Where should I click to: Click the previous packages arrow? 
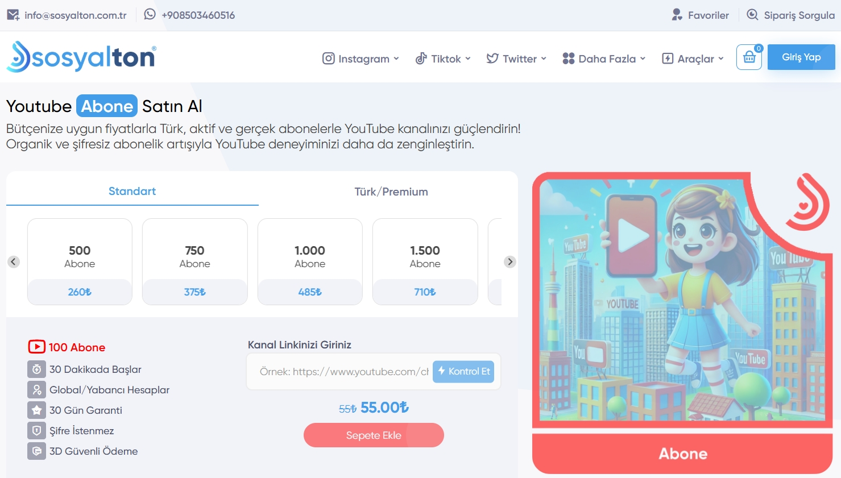pyautogui.click(x=14, y=262)
